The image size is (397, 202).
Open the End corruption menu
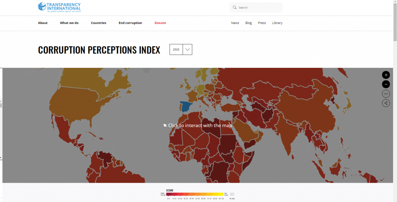click(x=130, y=23)
